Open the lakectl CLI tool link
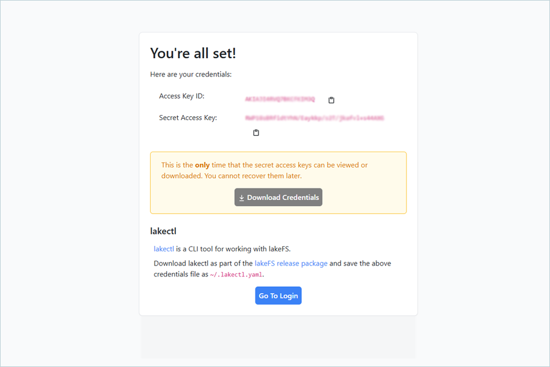Image resolution: width=550 pixels, height=367 pixels. tap(164, 248)
